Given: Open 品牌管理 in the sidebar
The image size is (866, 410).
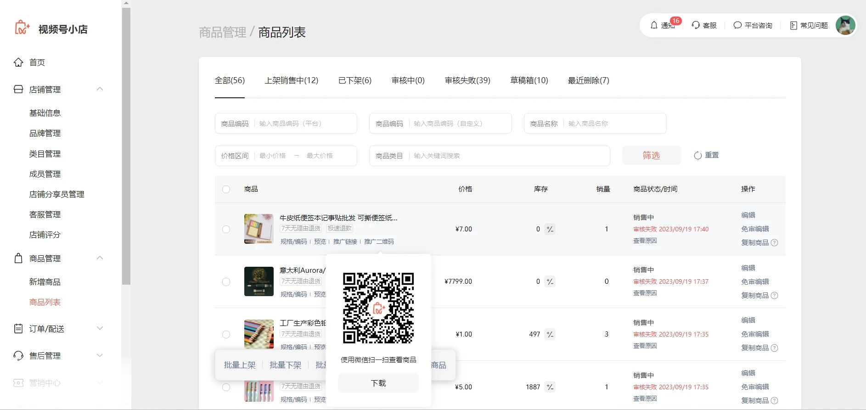Looking at the screenshot, I should [x=45, y=133].
